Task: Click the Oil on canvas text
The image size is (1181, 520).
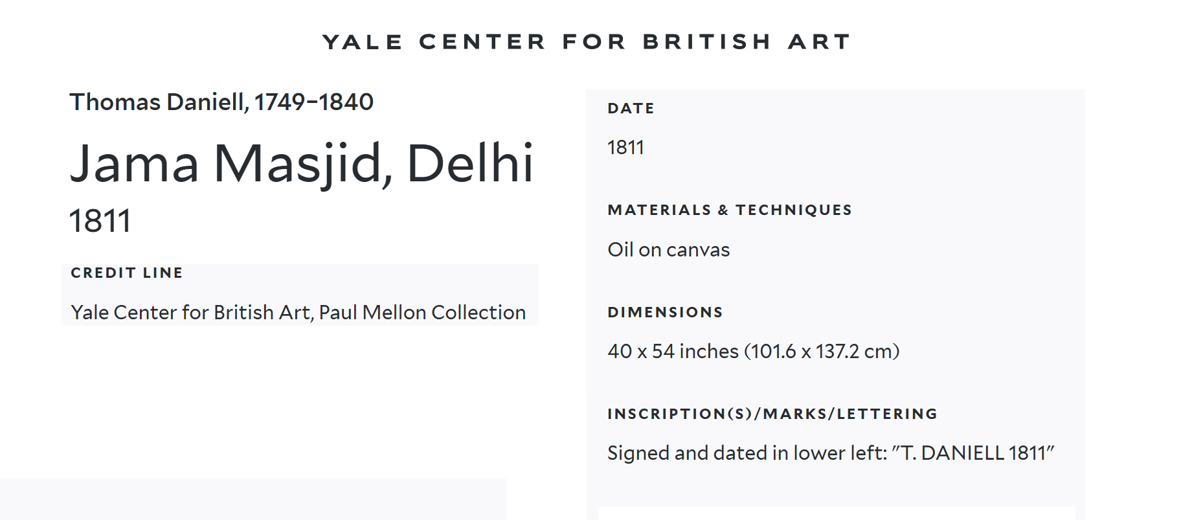Action: (x=668, y=250)
